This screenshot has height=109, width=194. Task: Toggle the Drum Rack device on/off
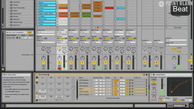tap(37, 75)
